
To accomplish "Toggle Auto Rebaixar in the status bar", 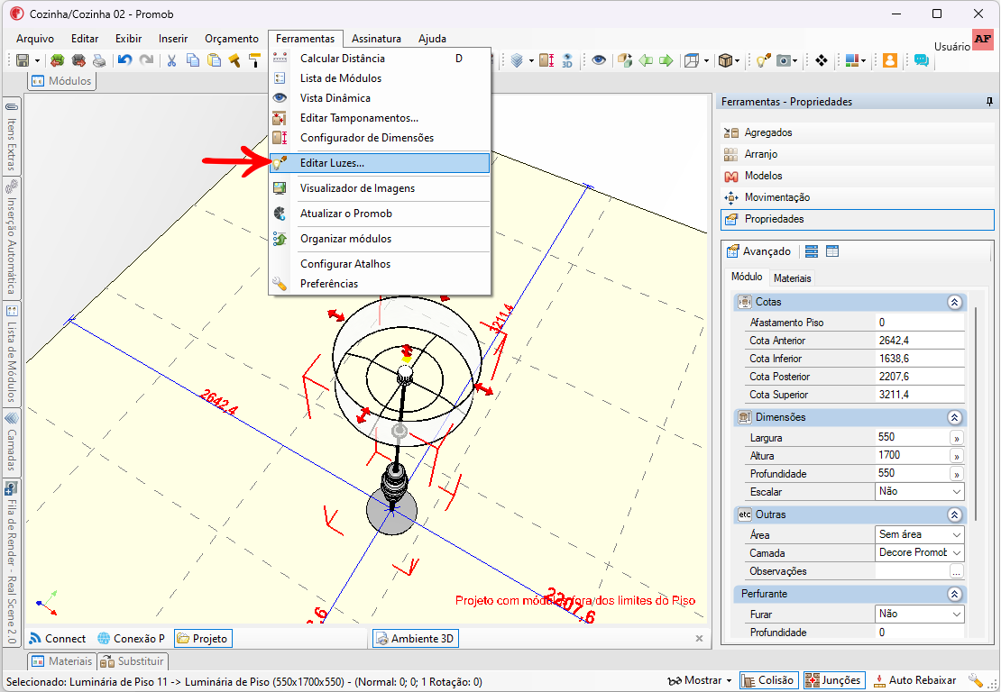I will point(914,680).
